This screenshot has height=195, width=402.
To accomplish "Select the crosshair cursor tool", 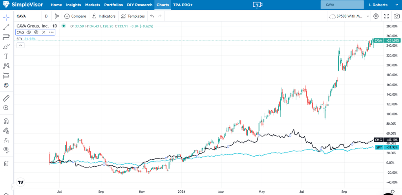I will point(6,17).
